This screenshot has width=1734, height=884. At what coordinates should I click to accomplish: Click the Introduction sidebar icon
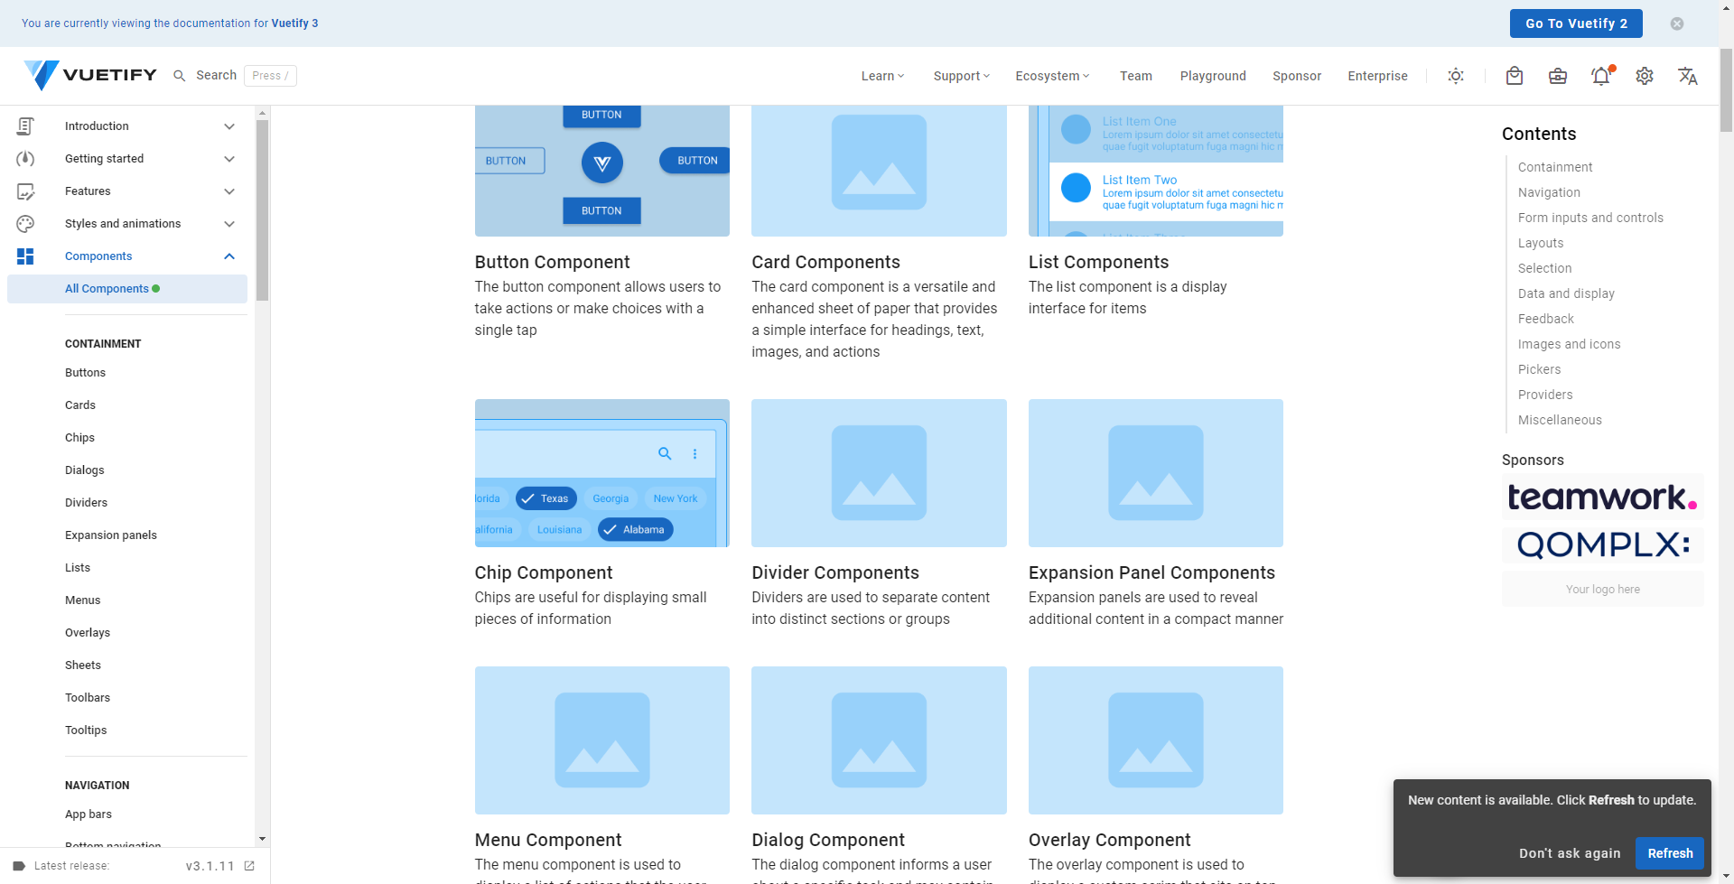[x=25, y=126]
